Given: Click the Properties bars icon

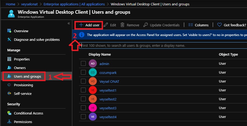Looking at the screenshot, I should (9, 59).
